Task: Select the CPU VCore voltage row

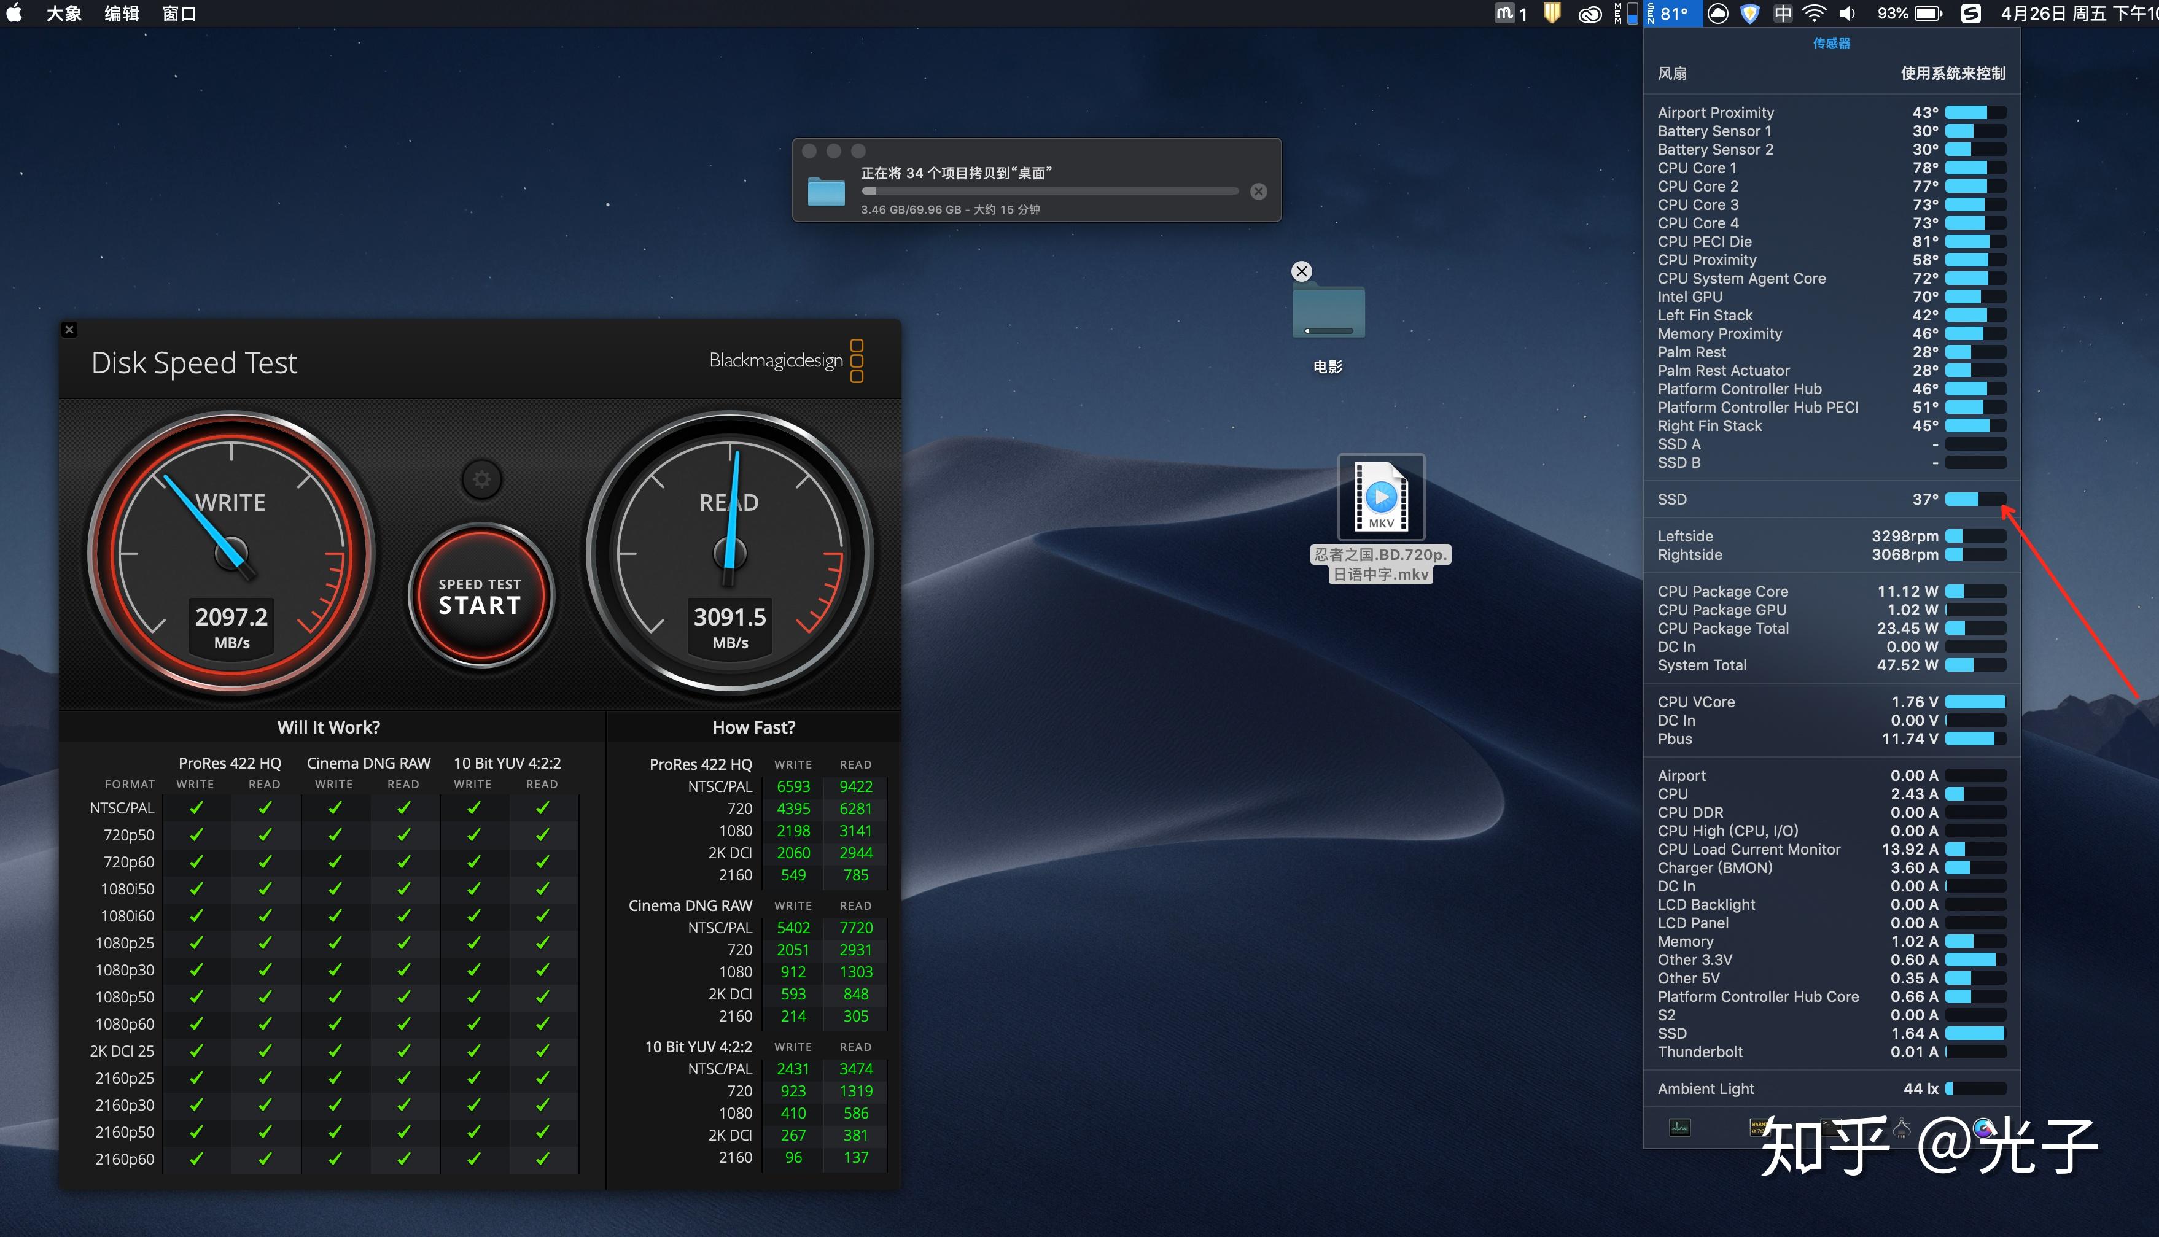Action: pyautogui.click(x=1831, y=702)
